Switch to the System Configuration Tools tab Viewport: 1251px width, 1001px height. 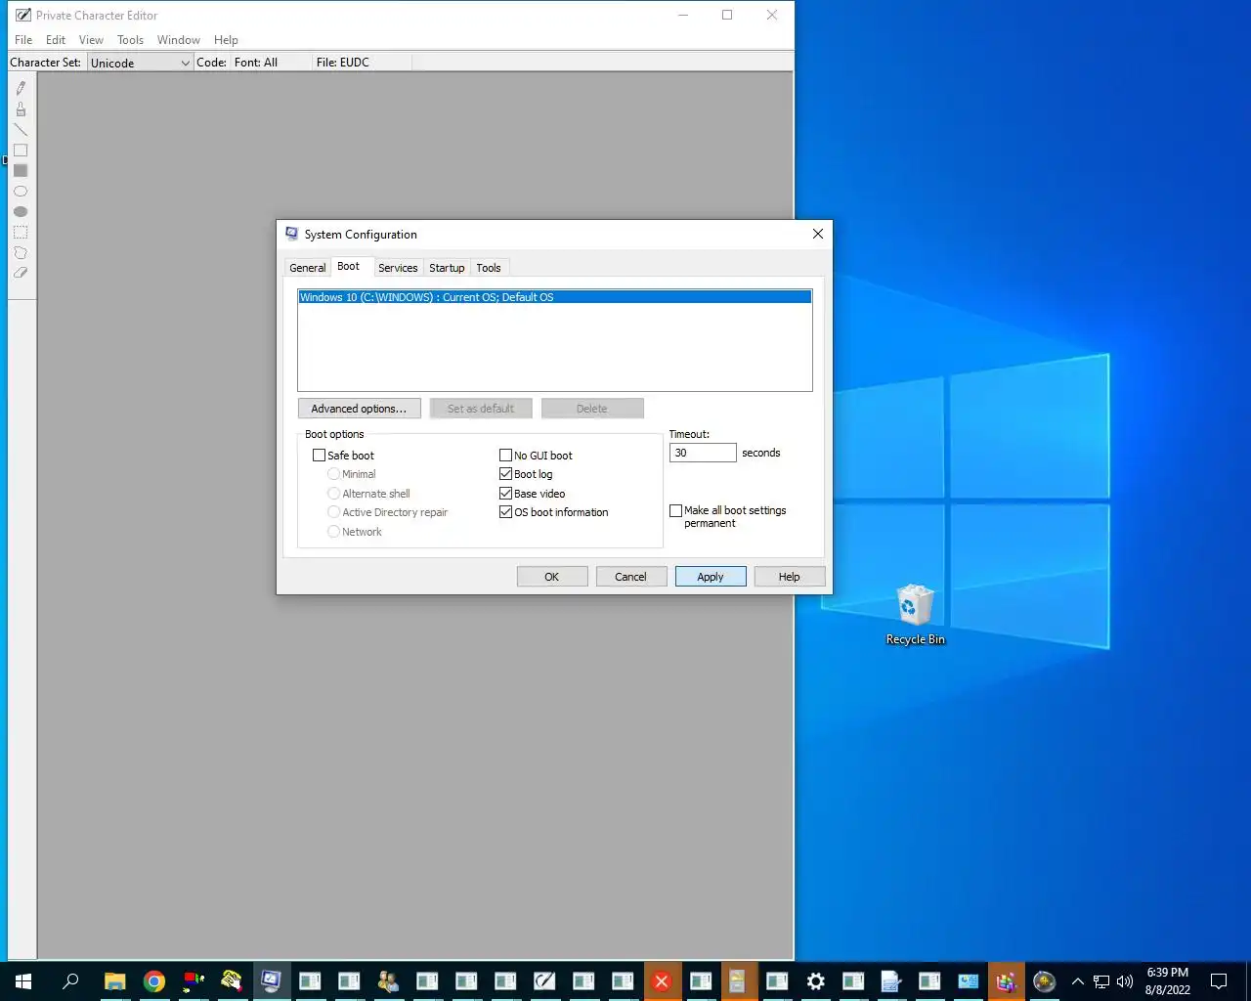coord(489,268)
